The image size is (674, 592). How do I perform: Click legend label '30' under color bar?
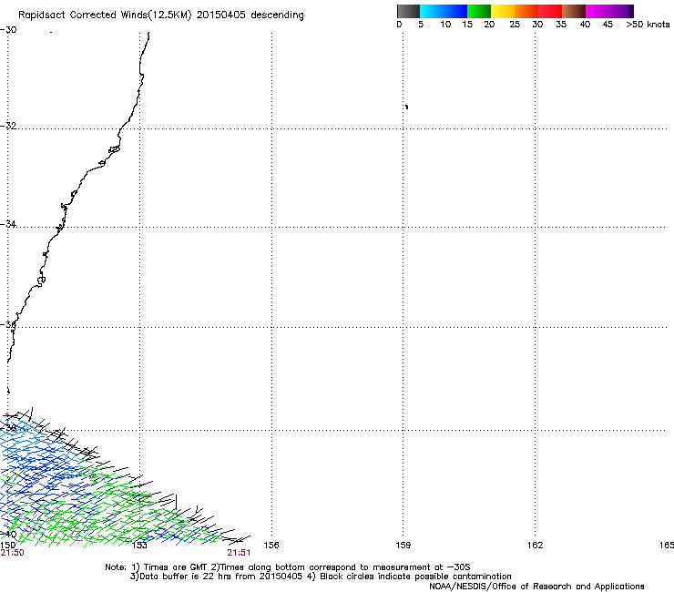537,25
